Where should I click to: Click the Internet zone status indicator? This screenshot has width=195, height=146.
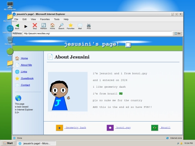[174, 138]
